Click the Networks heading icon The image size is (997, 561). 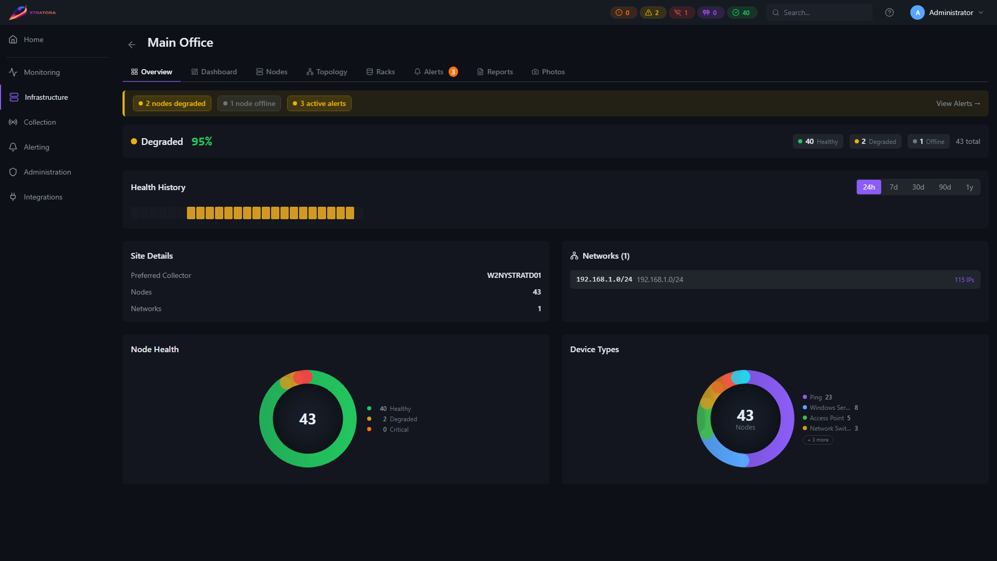pos(574,256)
